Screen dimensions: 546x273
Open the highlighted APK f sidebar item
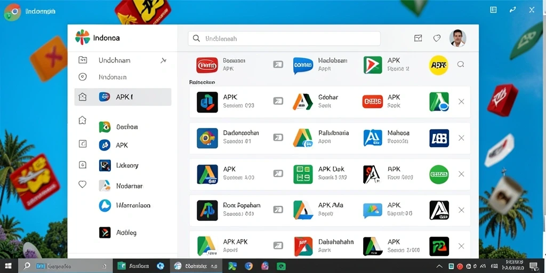coord(123,97)
